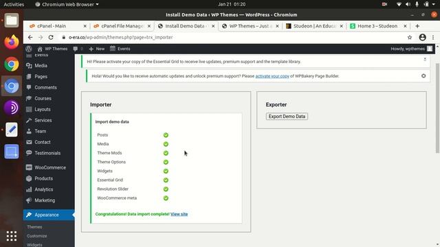
Task: Click the page vertical scrollbar
Action: [x=437, y=108]
